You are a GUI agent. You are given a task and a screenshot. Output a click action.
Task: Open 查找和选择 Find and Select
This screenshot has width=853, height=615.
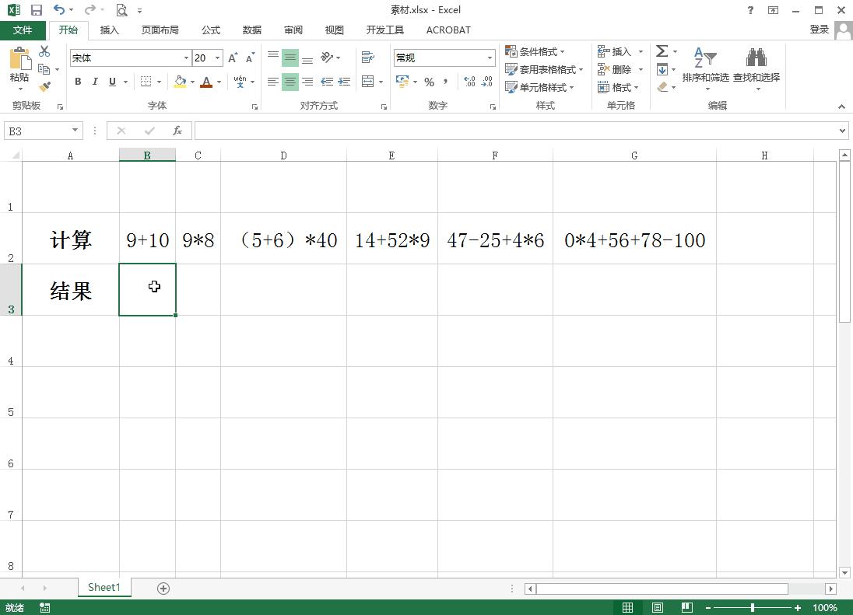tap(756, 69)
